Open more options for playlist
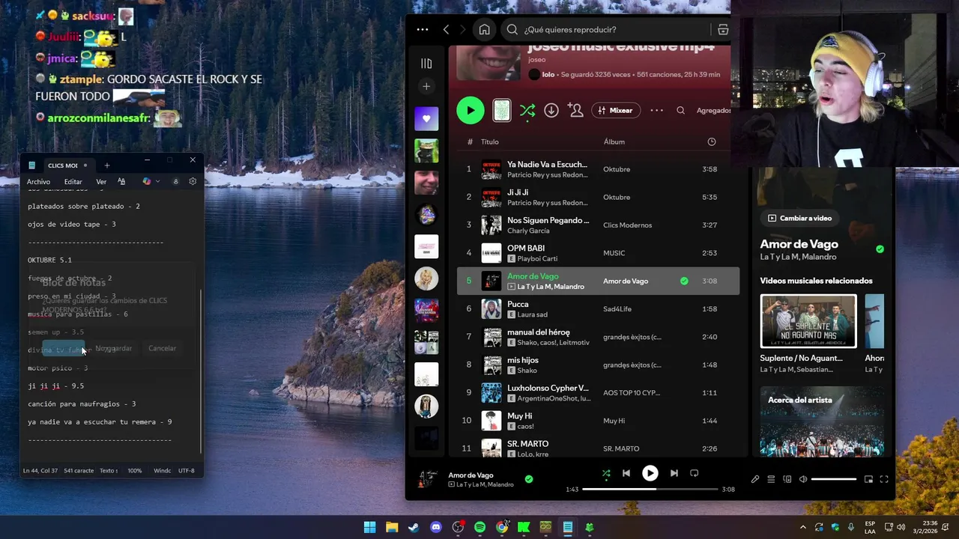The image size is (959, 539). point(656,110)
